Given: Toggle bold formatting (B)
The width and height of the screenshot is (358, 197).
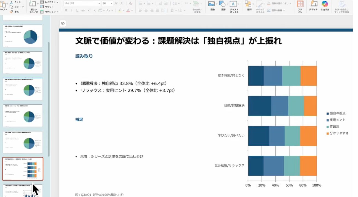Looking at the screenshot, I should 66,10.
